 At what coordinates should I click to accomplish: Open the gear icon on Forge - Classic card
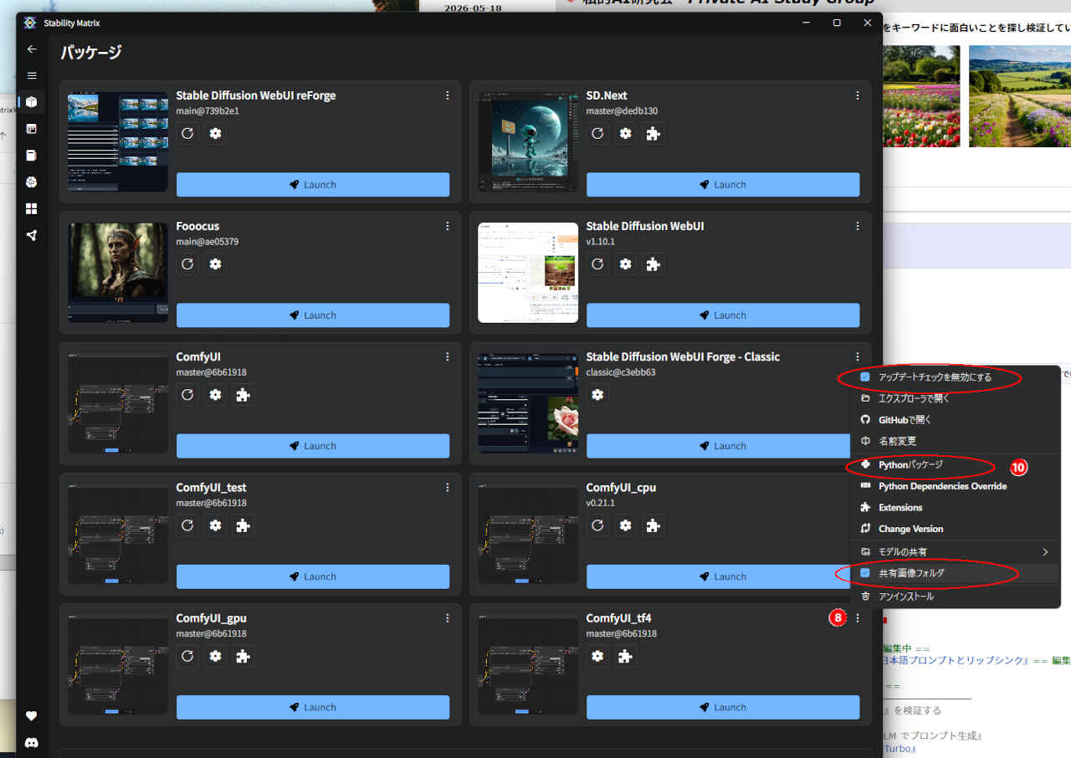point(597,394)
